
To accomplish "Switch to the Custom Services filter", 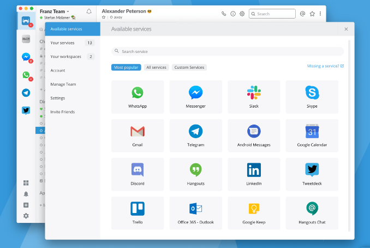I will tap(189, 67).
